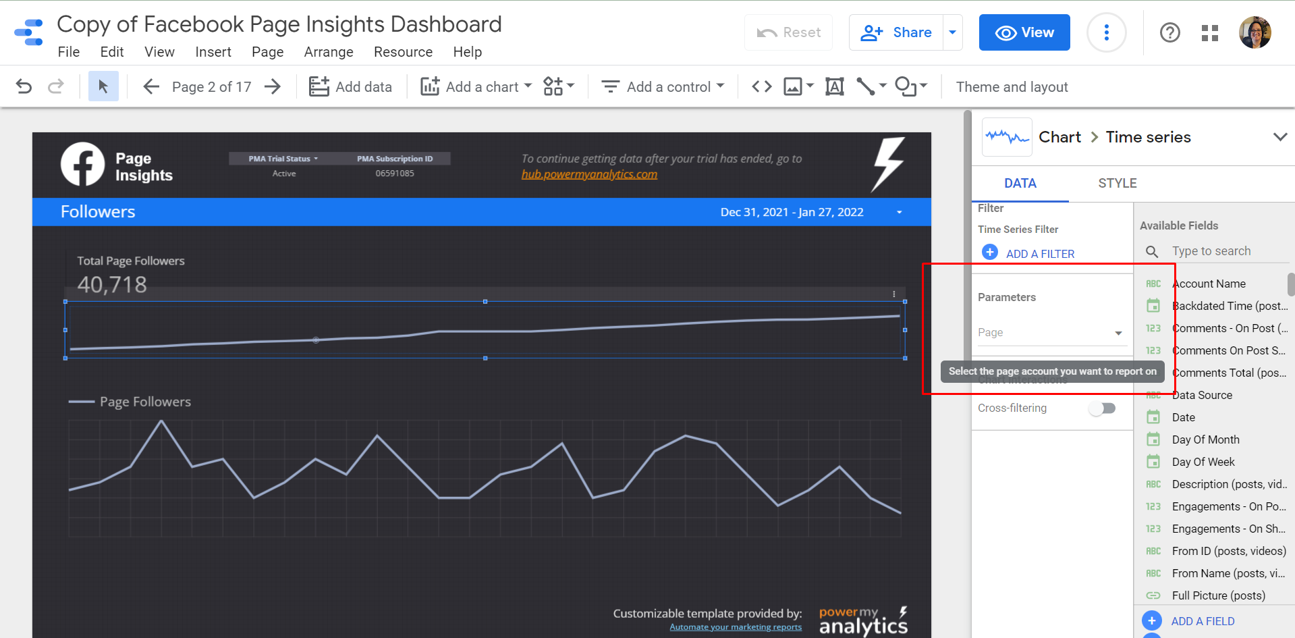Expand the Share button dropdown arrow
1295x638 pixels.
(x=952, y=32)
